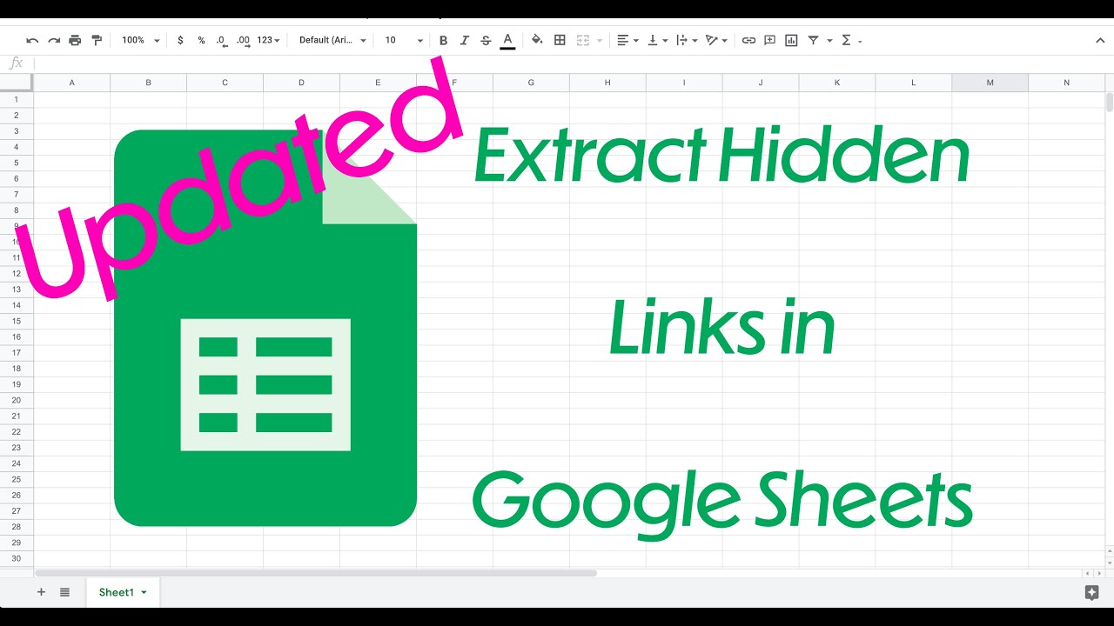
Task: Select row 30 header
Action: click(x=17, y=558)
